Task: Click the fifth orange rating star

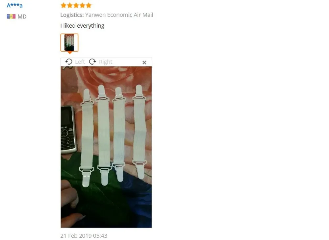Action: pos(89,5)
